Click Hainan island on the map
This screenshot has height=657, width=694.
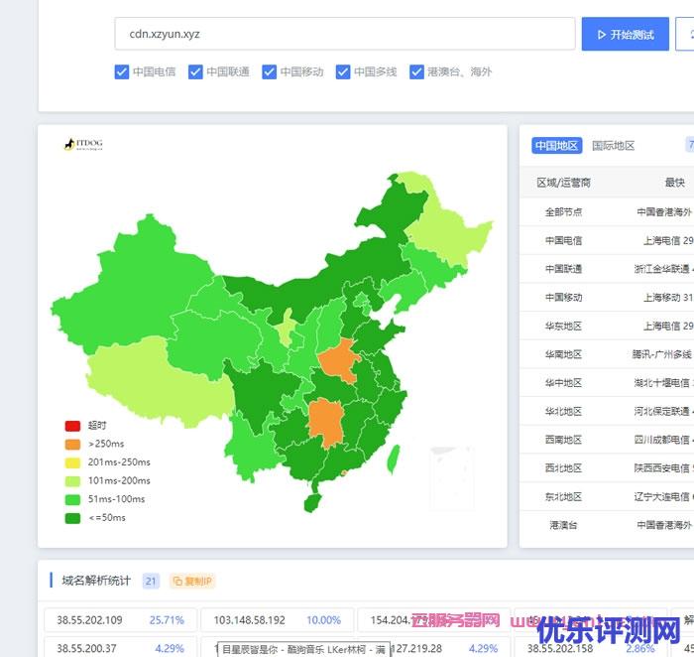(311, 502)
